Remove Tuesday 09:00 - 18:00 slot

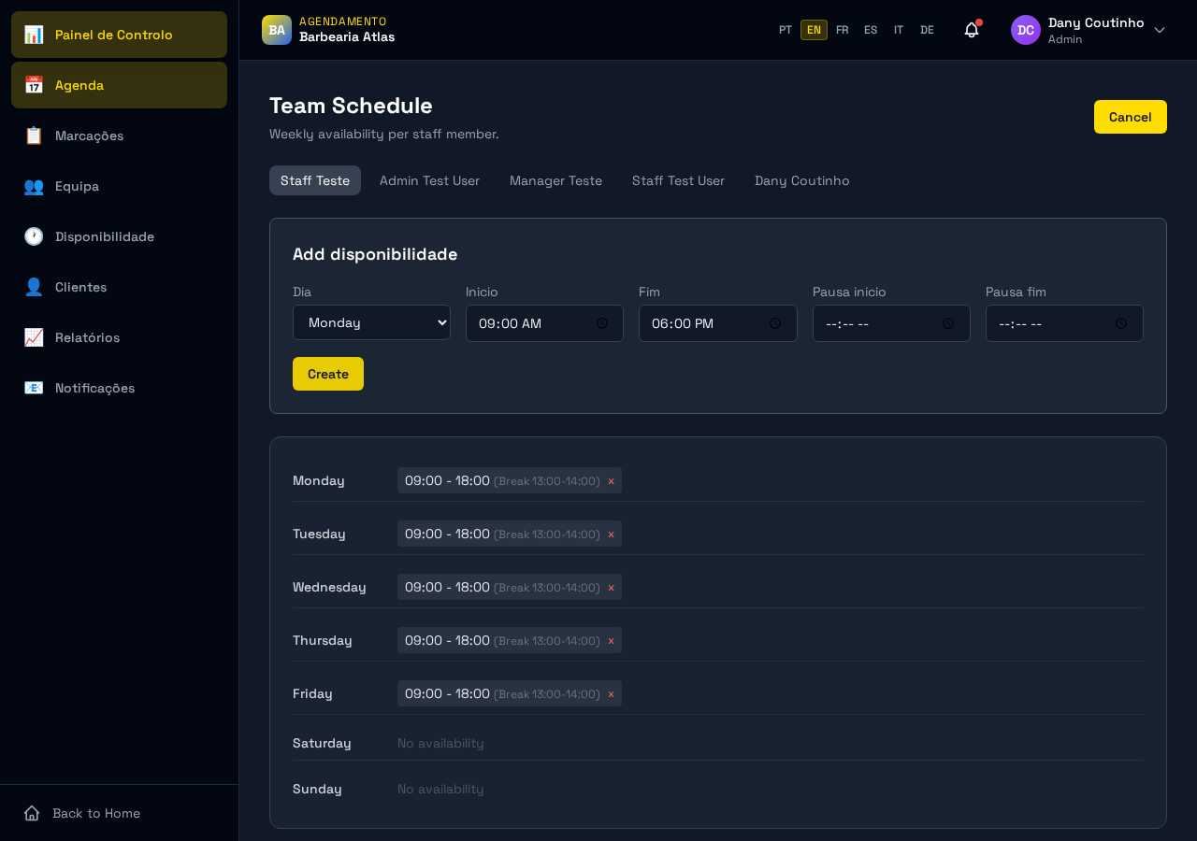click(611, 535)
